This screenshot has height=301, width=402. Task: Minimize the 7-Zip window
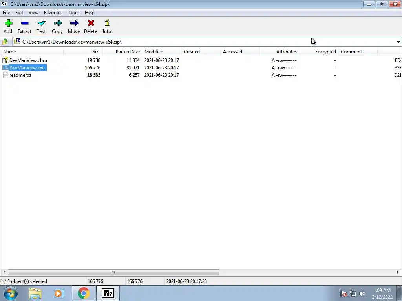369,4
